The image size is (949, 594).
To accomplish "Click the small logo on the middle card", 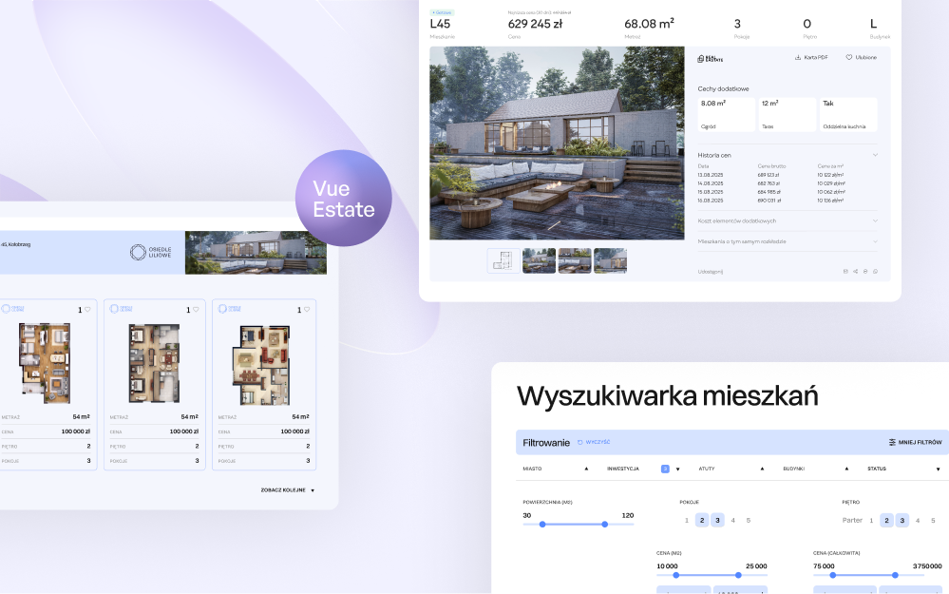I will click(121, 309).
